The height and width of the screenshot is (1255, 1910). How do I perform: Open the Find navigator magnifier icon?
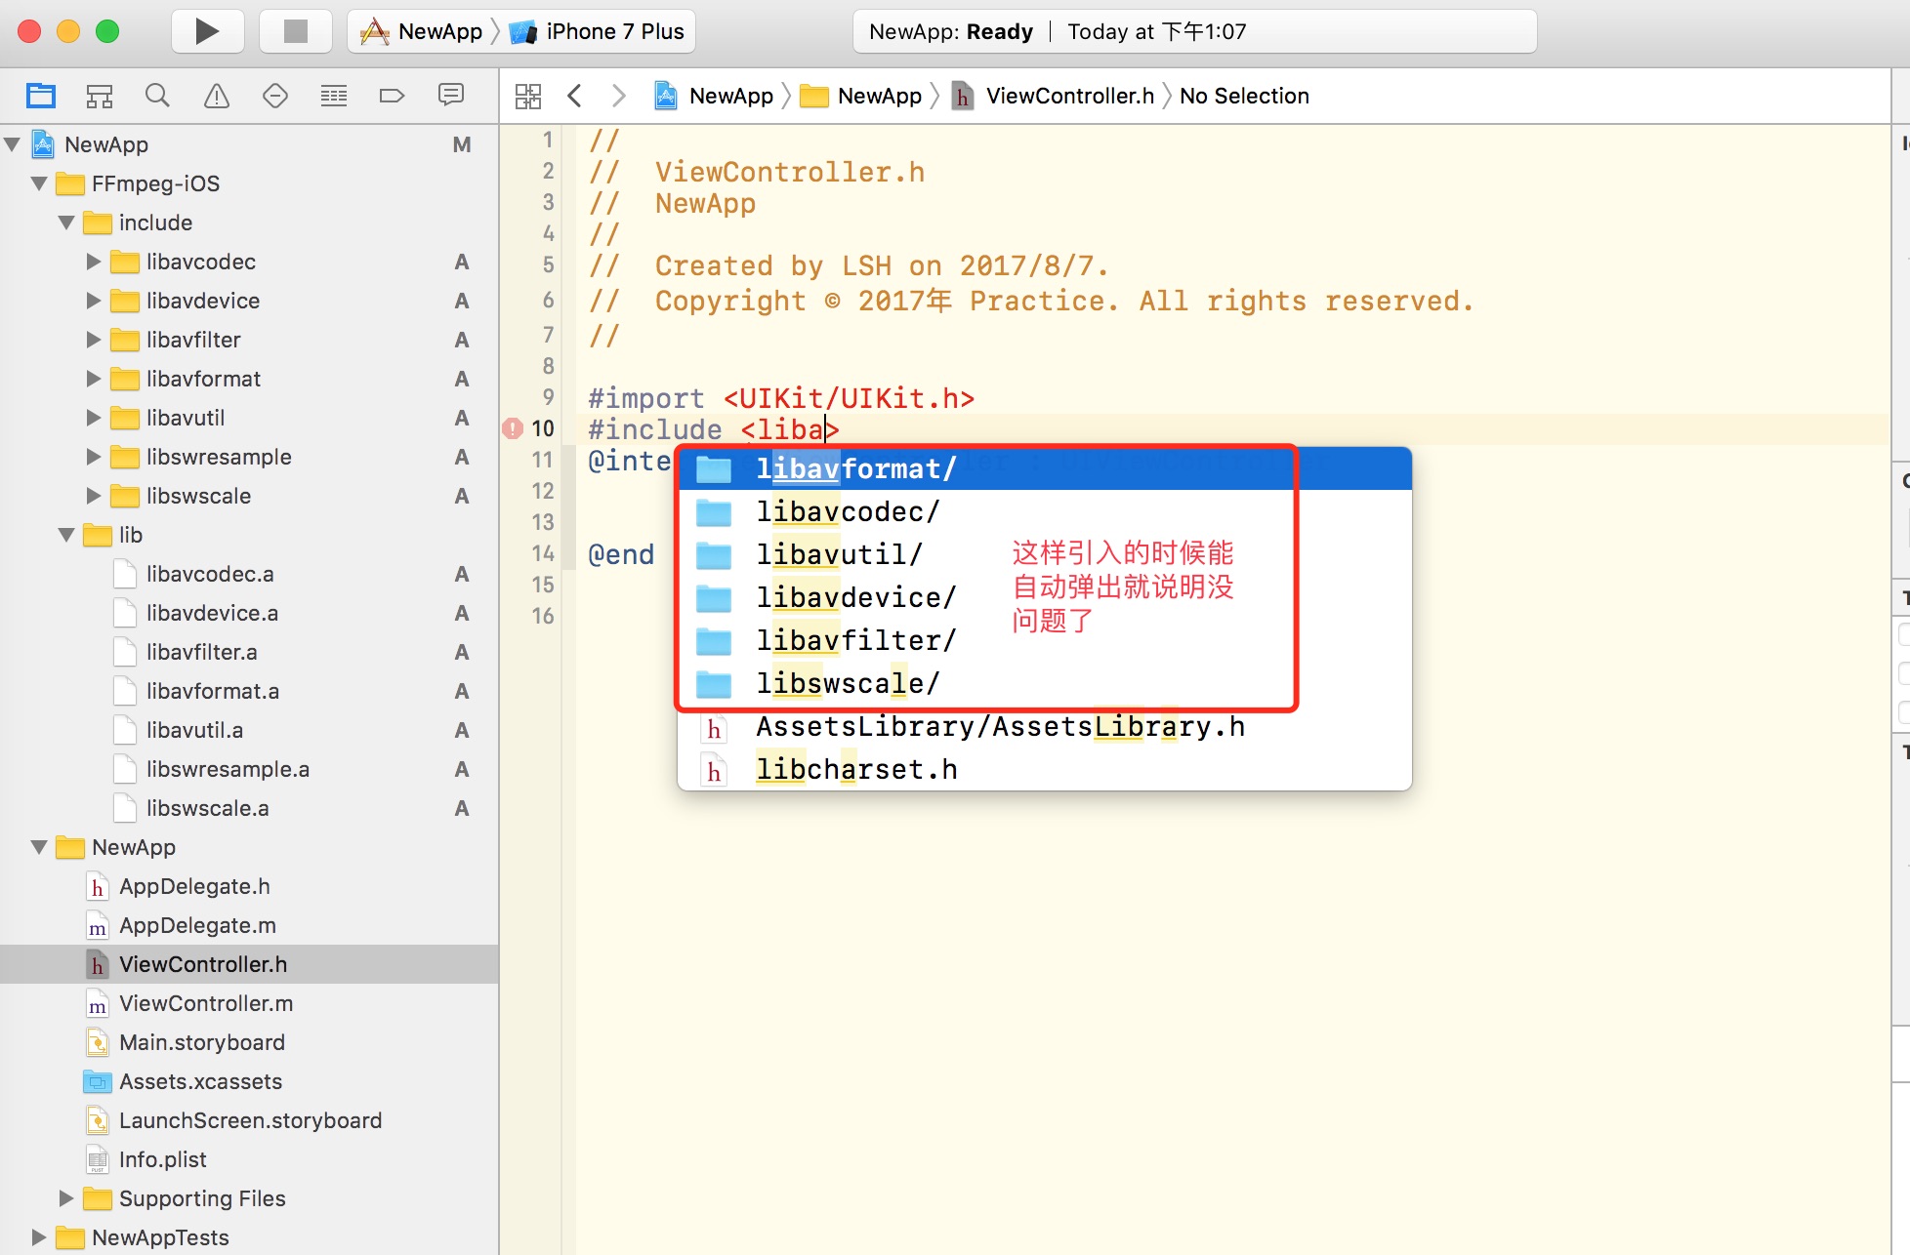pos(157,96)
